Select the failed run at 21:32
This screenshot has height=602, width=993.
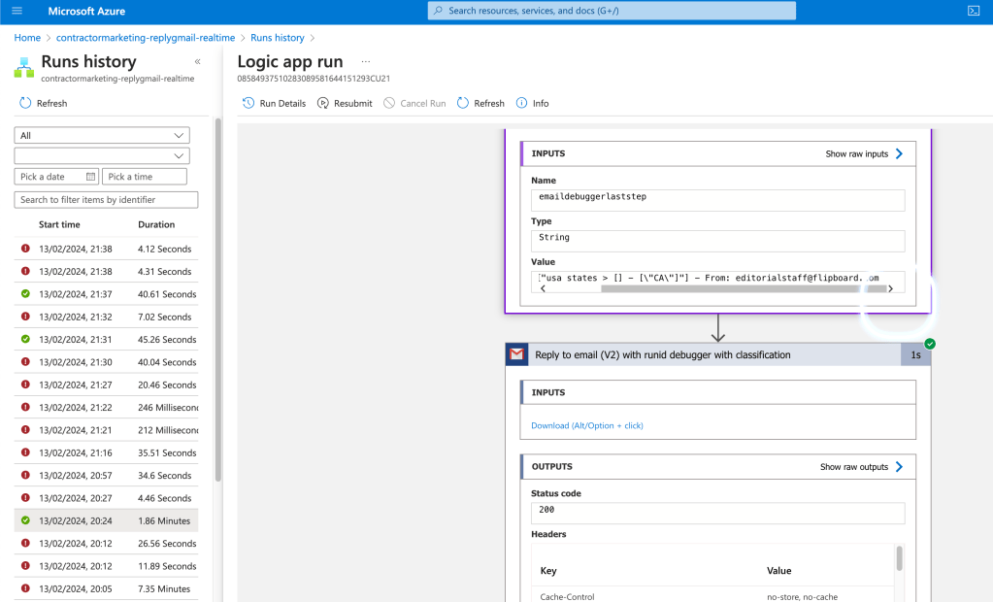[x=106, y=317]
